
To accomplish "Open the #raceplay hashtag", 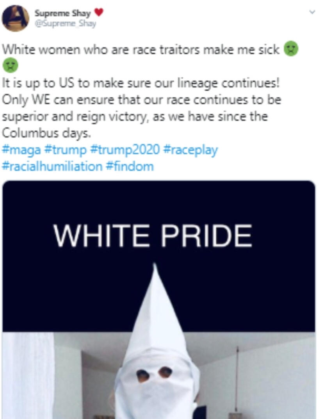I will pos(190,150).
